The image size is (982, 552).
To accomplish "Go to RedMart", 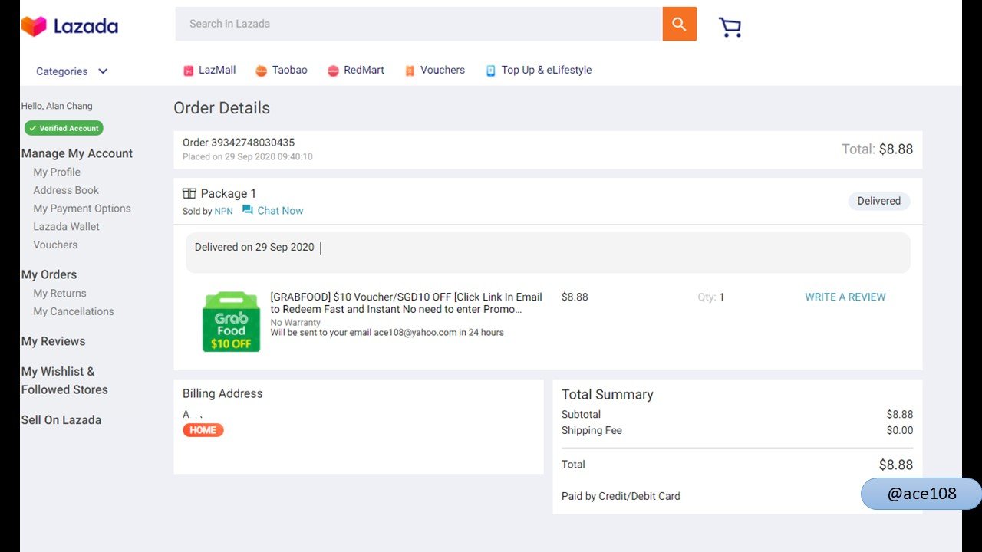I will [x=364, y=70].
